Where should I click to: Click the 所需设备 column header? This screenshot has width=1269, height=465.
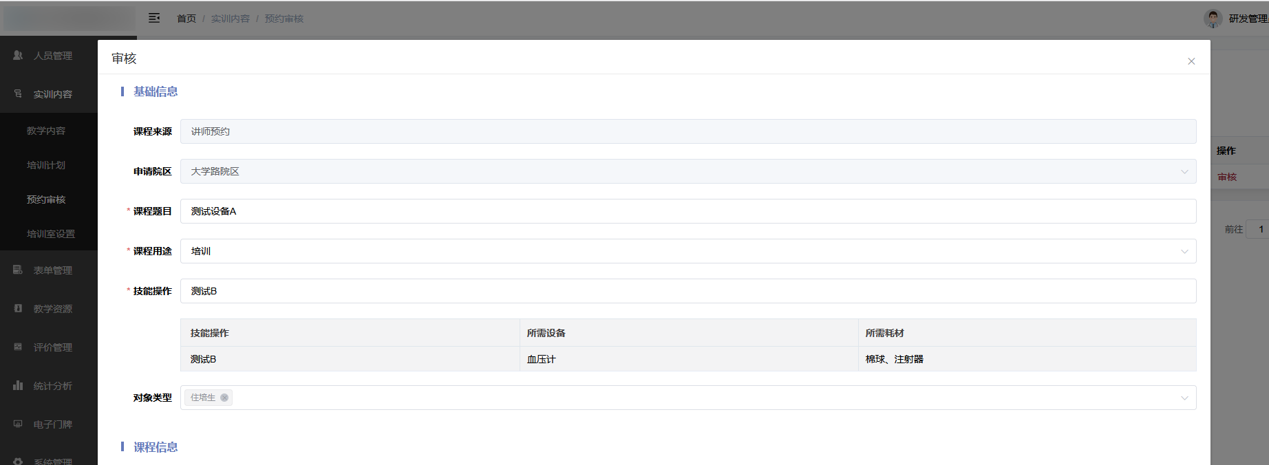coord(689,333)
